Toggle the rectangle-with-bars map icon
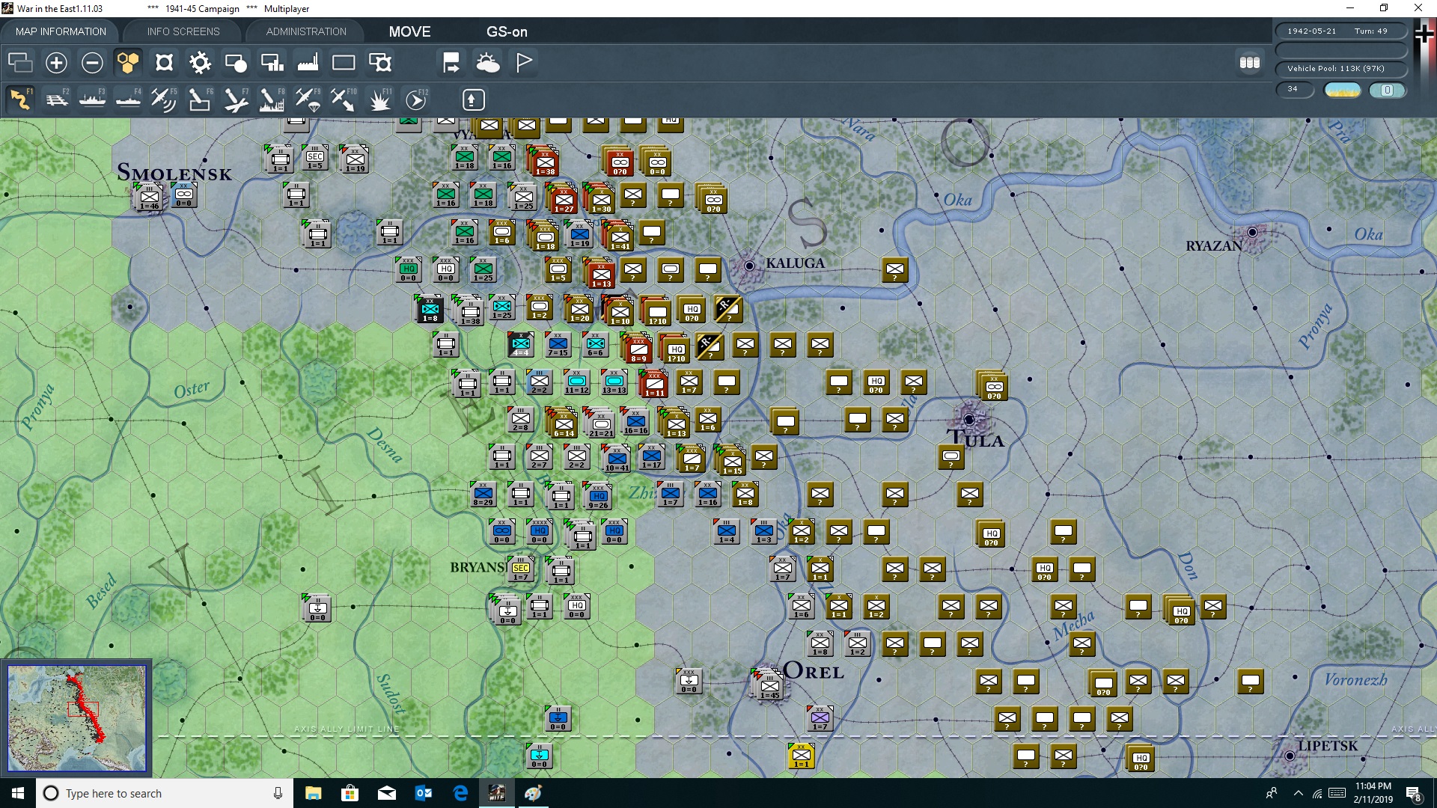 272,63
